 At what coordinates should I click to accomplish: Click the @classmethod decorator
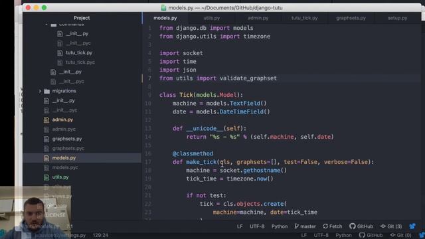click(x=193, y=153)
